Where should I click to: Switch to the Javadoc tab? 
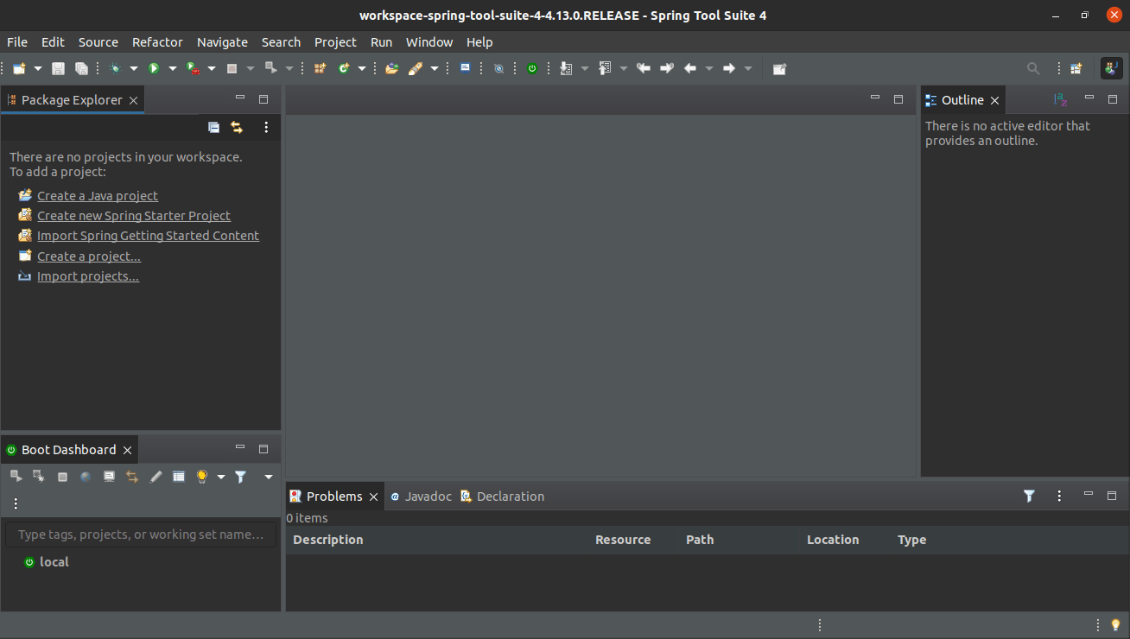[x=421, y=497]
